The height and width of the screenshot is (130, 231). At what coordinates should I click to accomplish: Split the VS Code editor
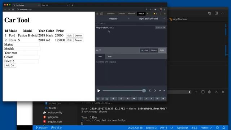click(x=216, y=13)
